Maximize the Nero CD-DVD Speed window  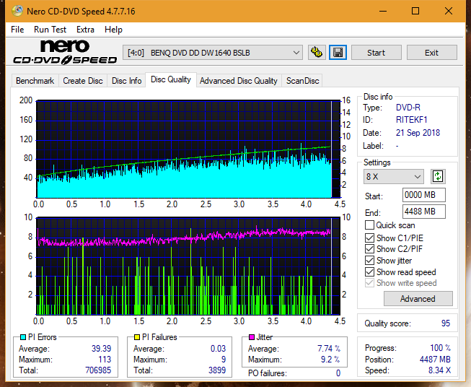click(x=415, y=11)
